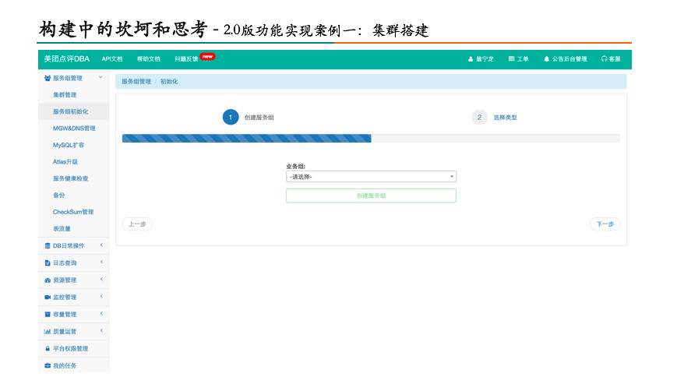Select 表流量 in the sidebar
The width and height of the screenshot is (677, 377).
62,229
